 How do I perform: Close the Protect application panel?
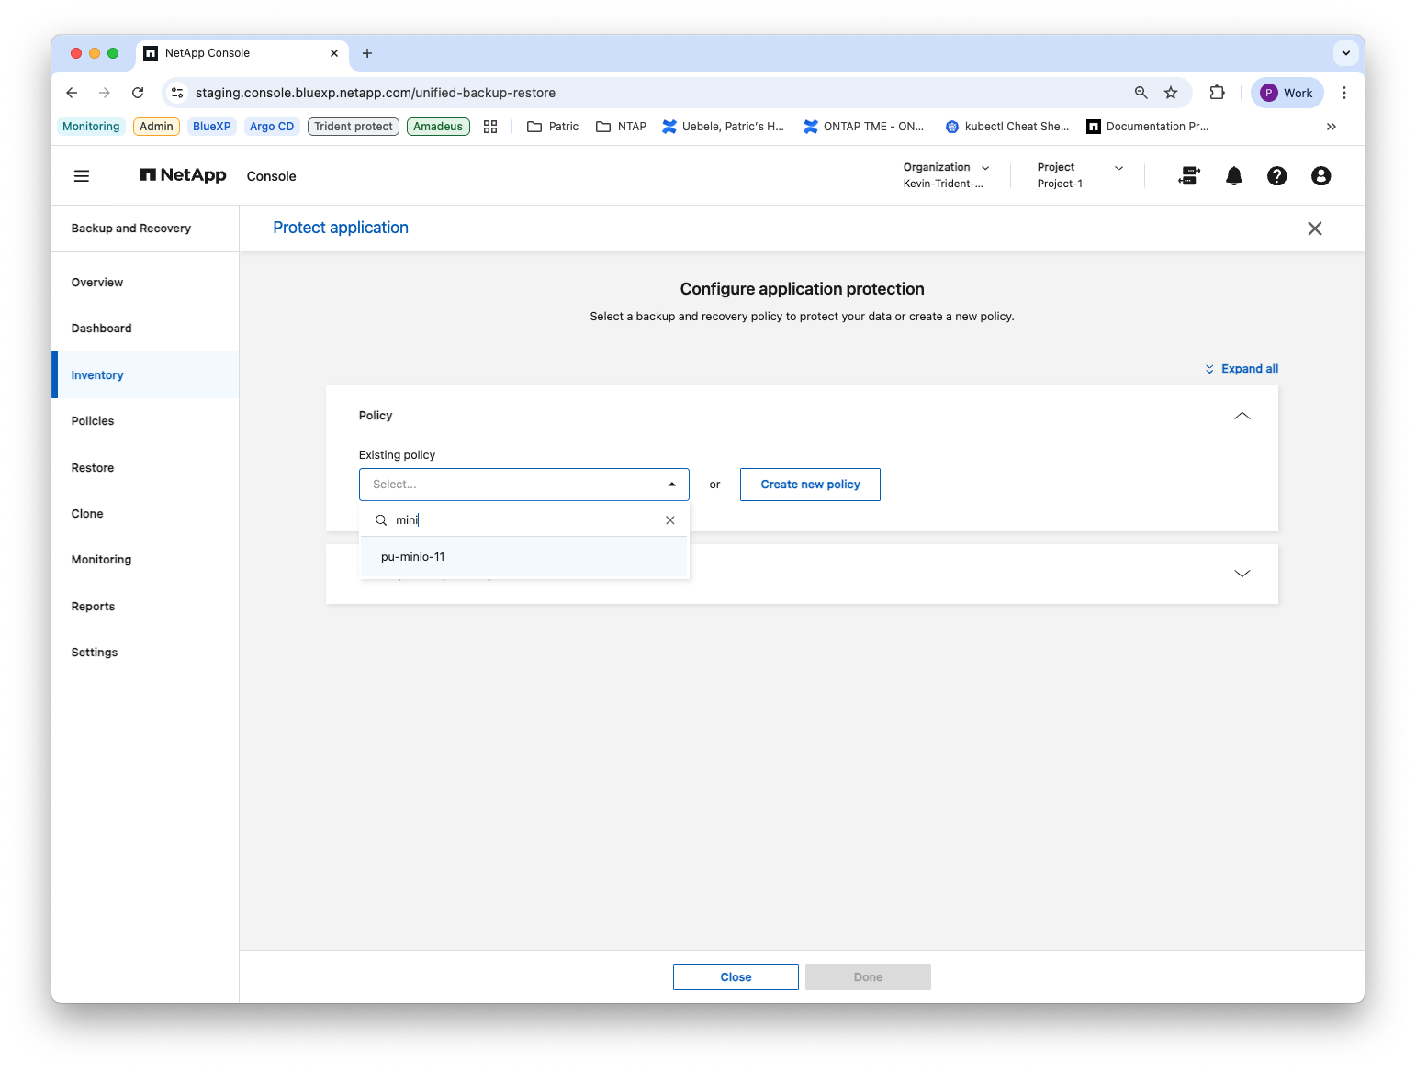coord(1315,229)
